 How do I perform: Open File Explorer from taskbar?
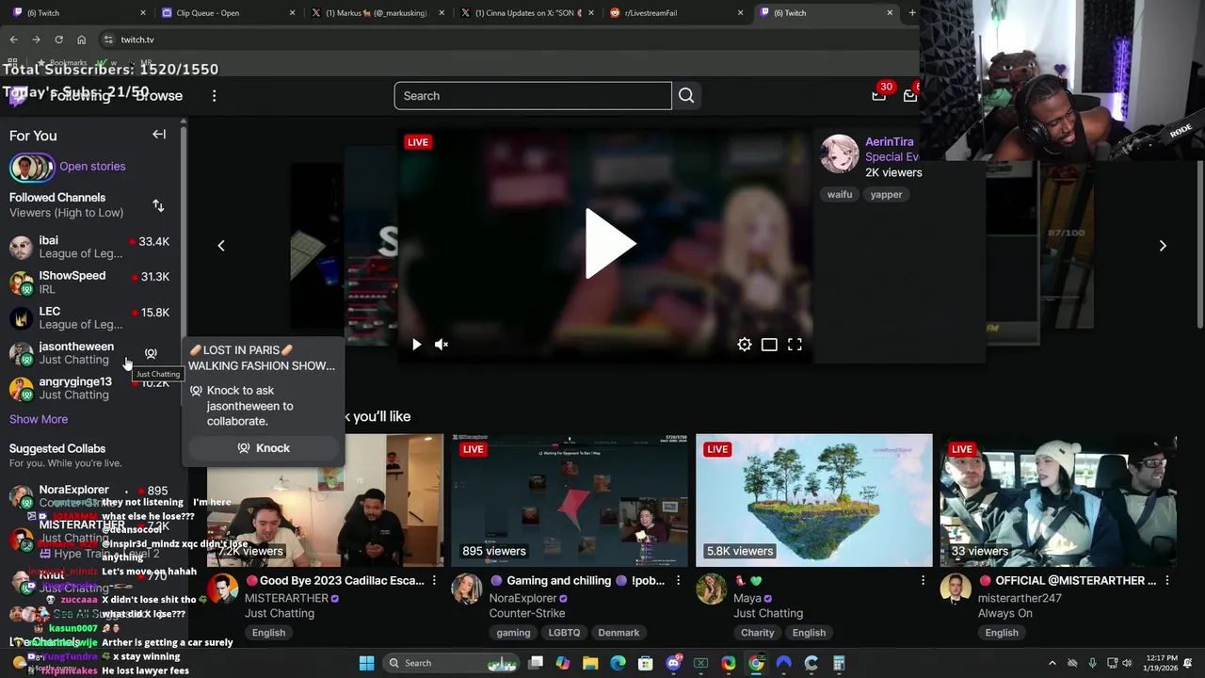[x=590, y=663]
